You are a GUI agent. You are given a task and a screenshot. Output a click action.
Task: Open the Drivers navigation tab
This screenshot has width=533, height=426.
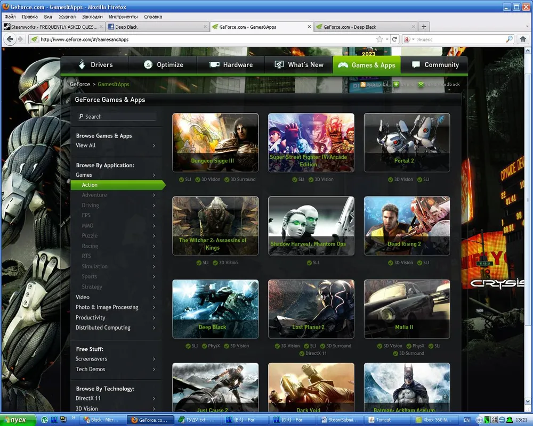coord(95,65)
